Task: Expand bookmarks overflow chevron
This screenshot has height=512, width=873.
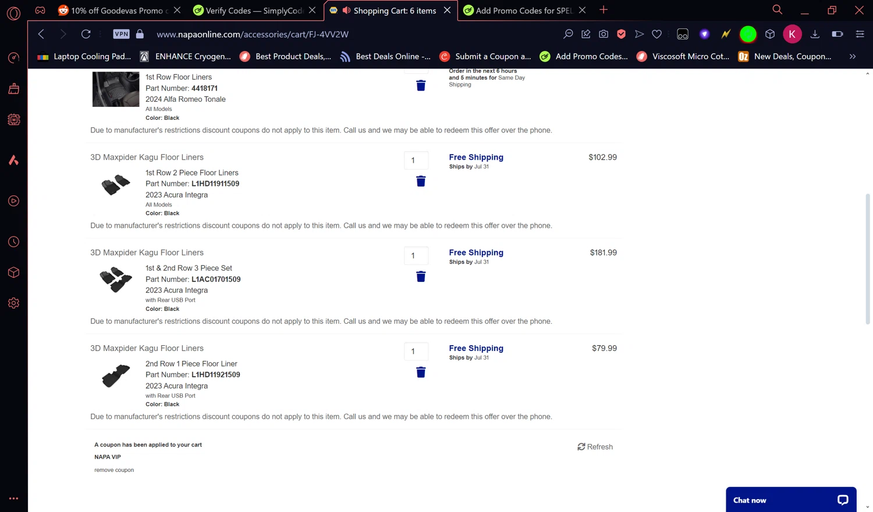Action: (x=853, y=56)
